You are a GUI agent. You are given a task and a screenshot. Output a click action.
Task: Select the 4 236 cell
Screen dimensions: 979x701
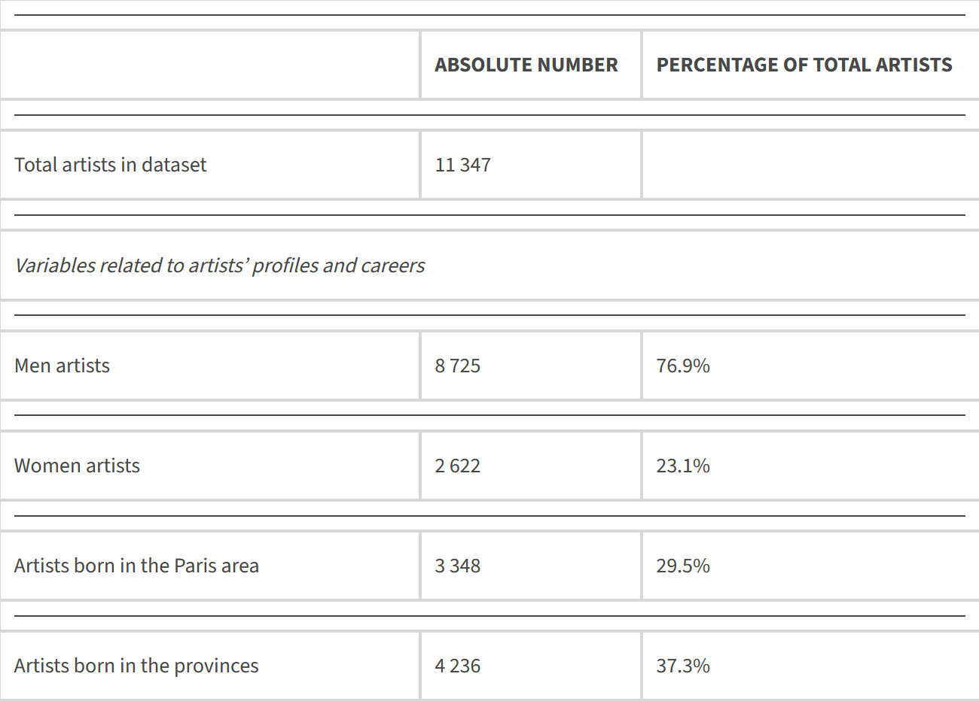pos(457,666)
